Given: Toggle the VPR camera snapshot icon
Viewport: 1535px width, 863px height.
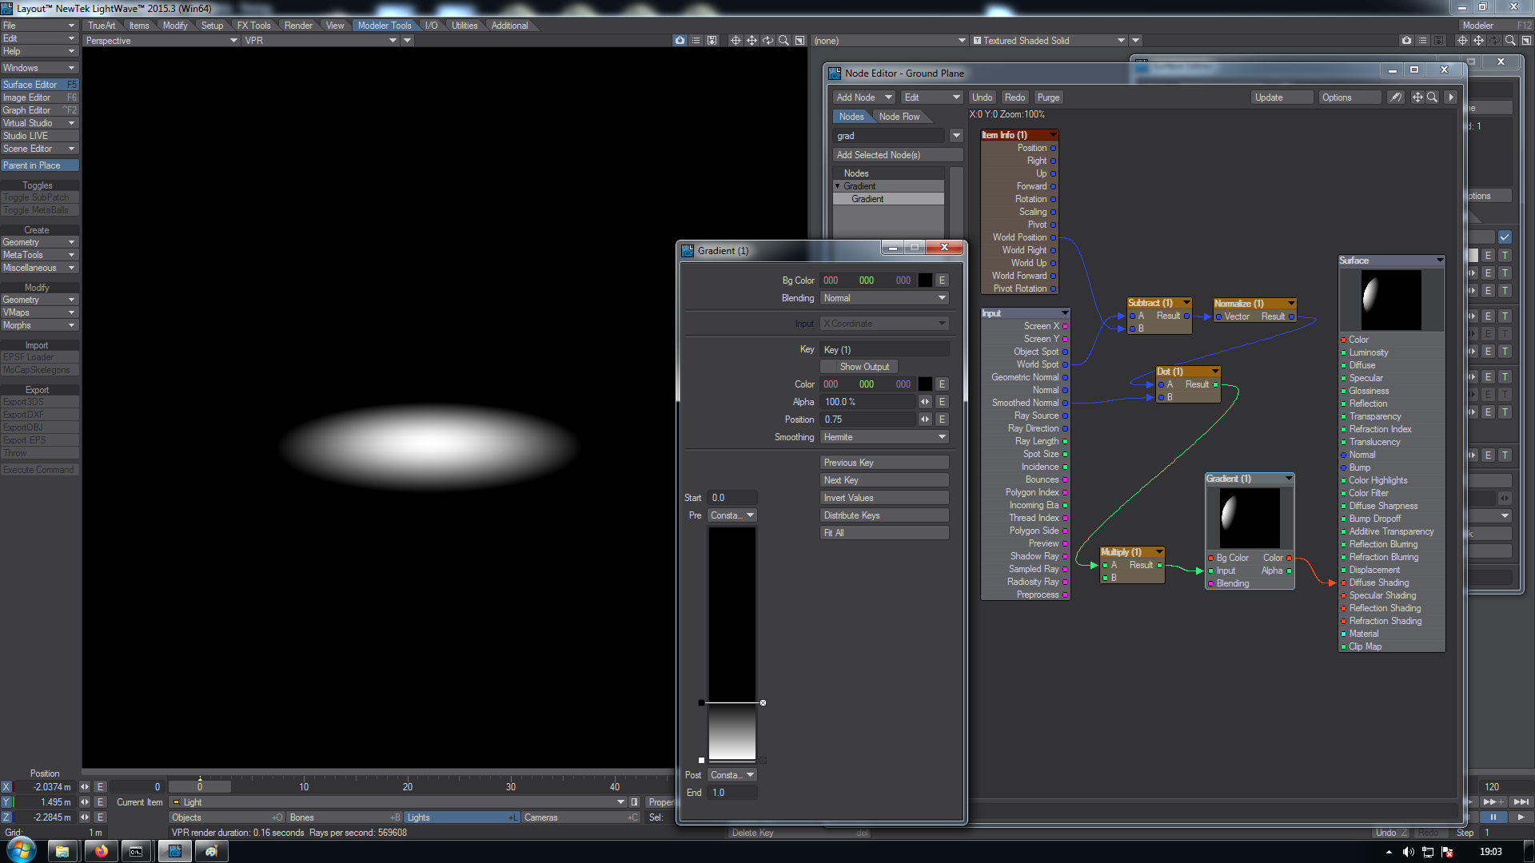Looking at the screenshot, I should [x=680, y=40].
